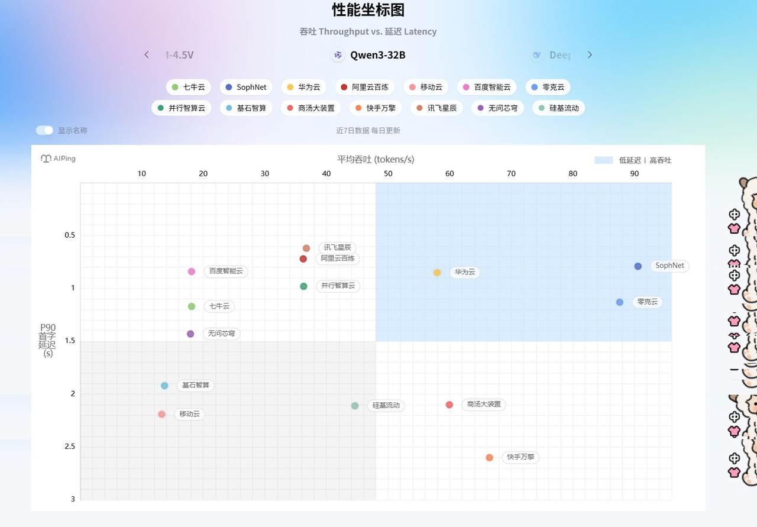This screenshot has height=527, width=757.
Task: Click the SophNet data point on the chart
Action: click(x=638, y=266)
